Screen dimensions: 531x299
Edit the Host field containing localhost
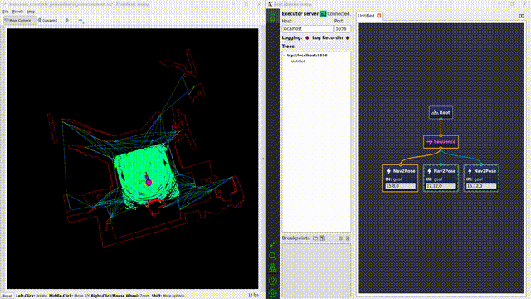pyautogui.click(x=308, y=29)
